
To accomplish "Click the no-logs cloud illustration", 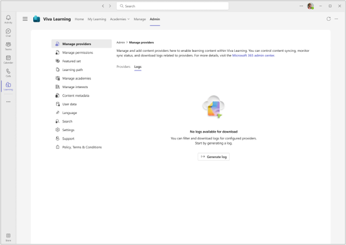I will (214, 107).
